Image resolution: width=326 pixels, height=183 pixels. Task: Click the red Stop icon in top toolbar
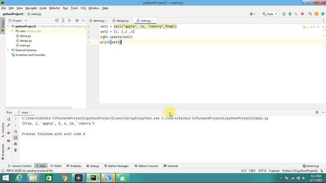(303, 14)
